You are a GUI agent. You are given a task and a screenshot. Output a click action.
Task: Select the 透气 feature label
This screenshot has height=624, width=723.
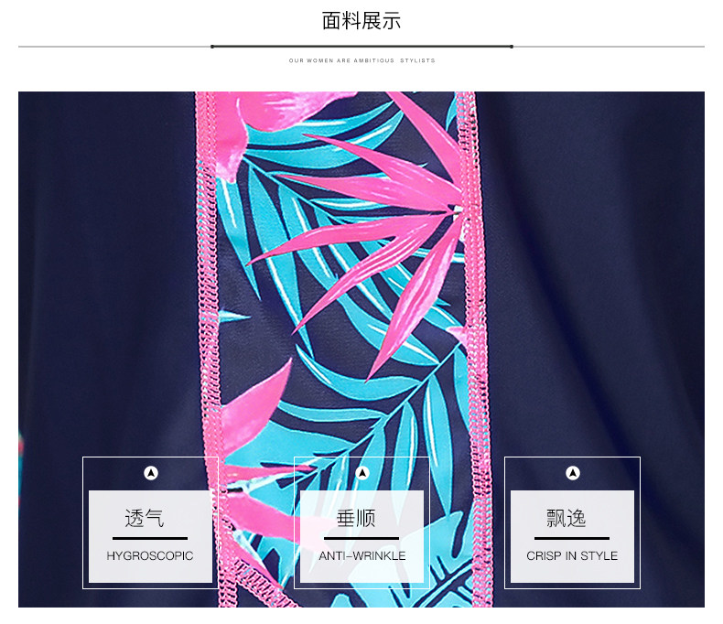point(145,518)
